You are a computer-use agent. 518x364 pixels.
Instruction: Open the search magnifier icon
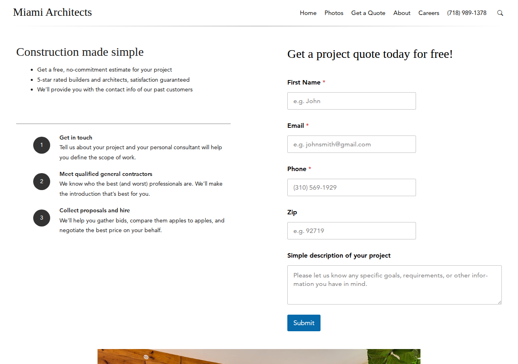coord(500,13)
